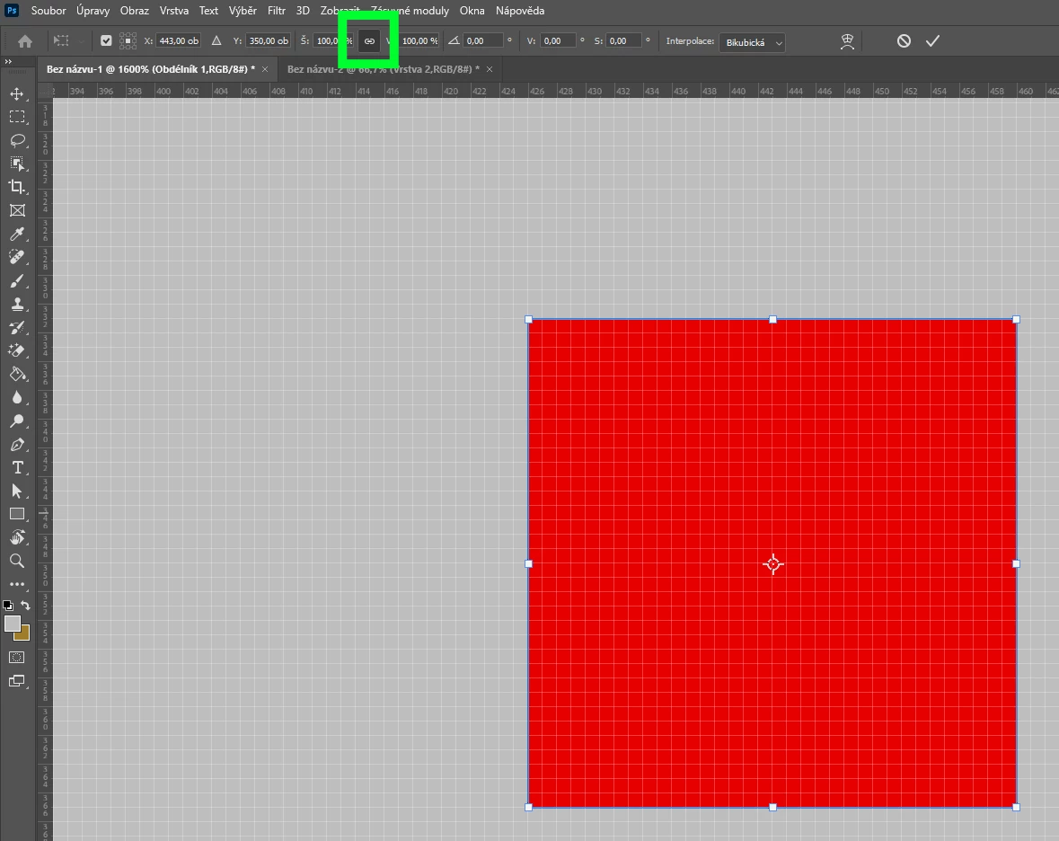Click the vertical skew S field
This screenshot has height=841, width=1059.
[x=623, y=40]
